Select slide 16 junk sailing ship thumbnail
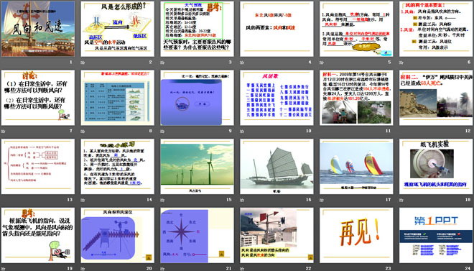Viewport: 474px width, 271px height. [276, 166]
